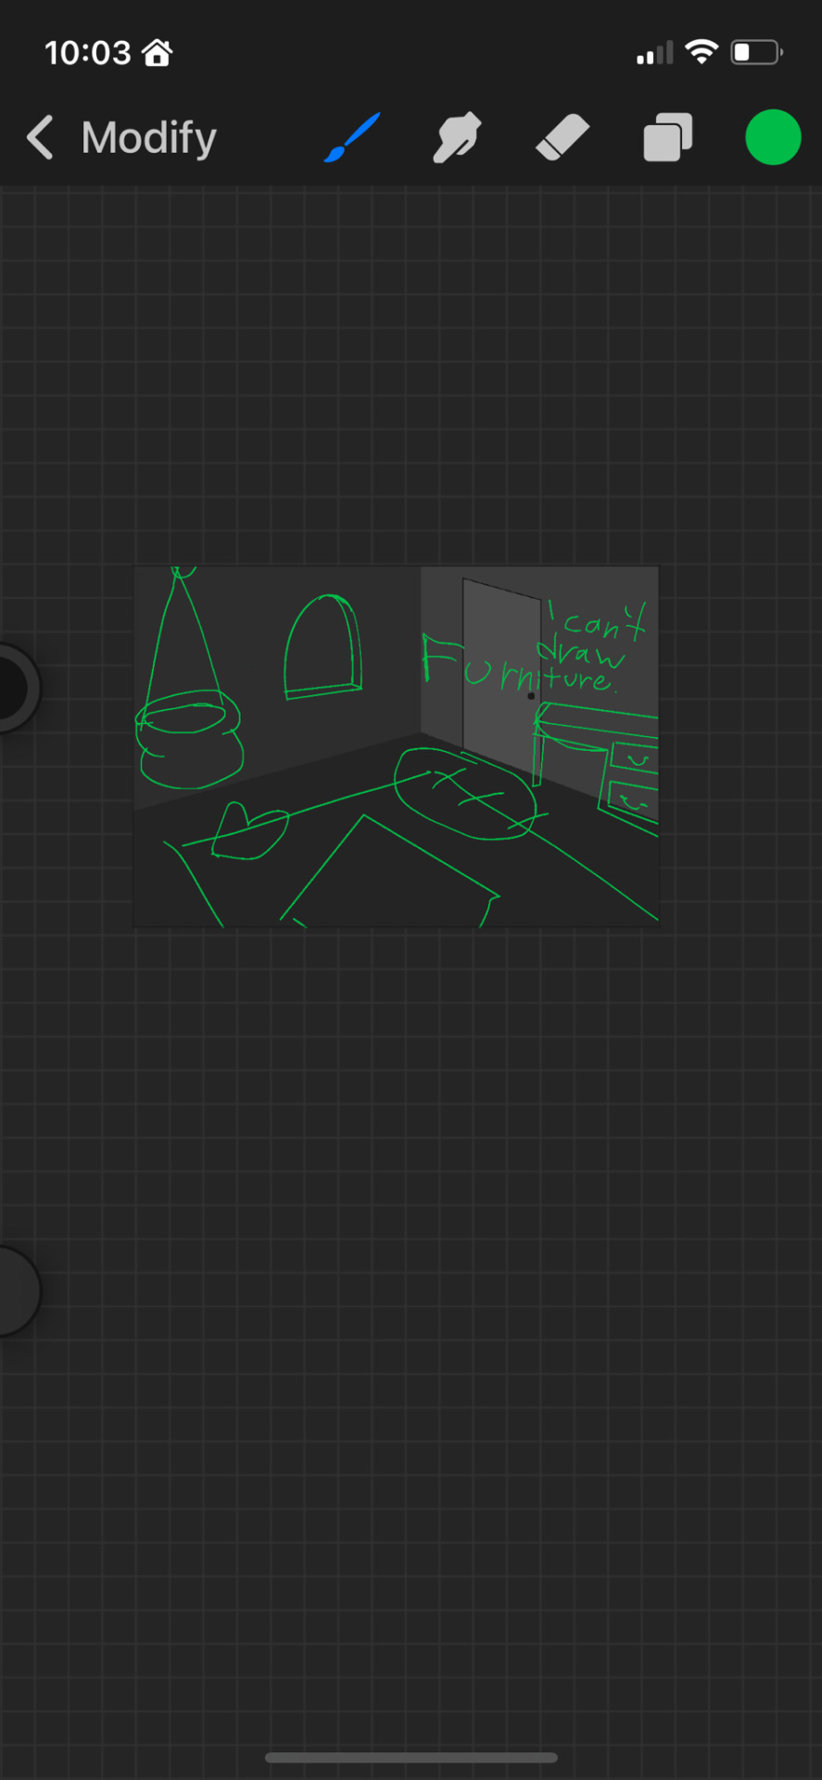
Task: Select the Paint brush tool
Action: (x=352, y=137)
